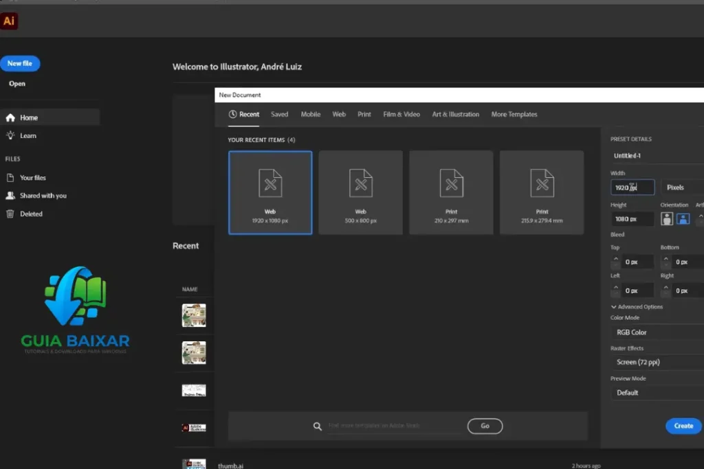Open the RGB Color mode dropdown
Screen dimensions: 704x469
657,332
